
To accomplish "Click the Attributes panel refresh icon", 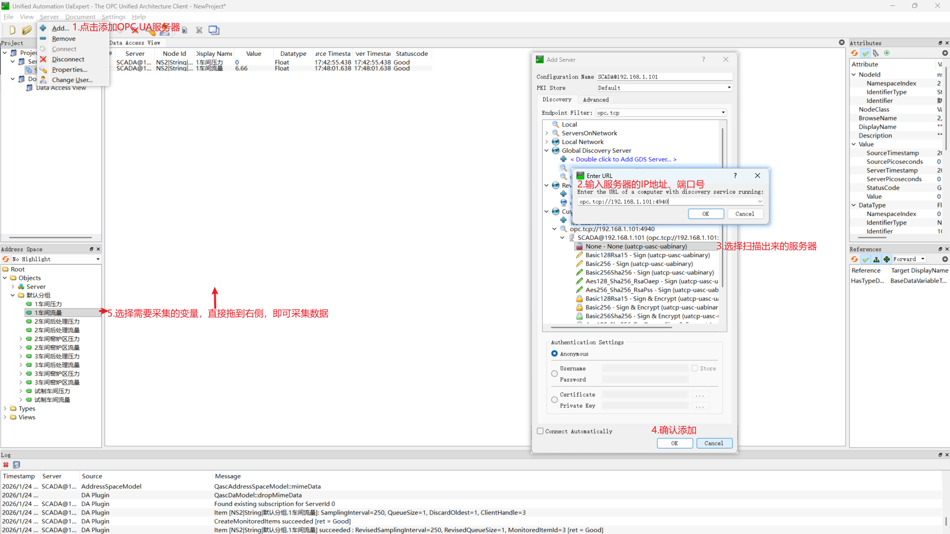I will (855, 53).
